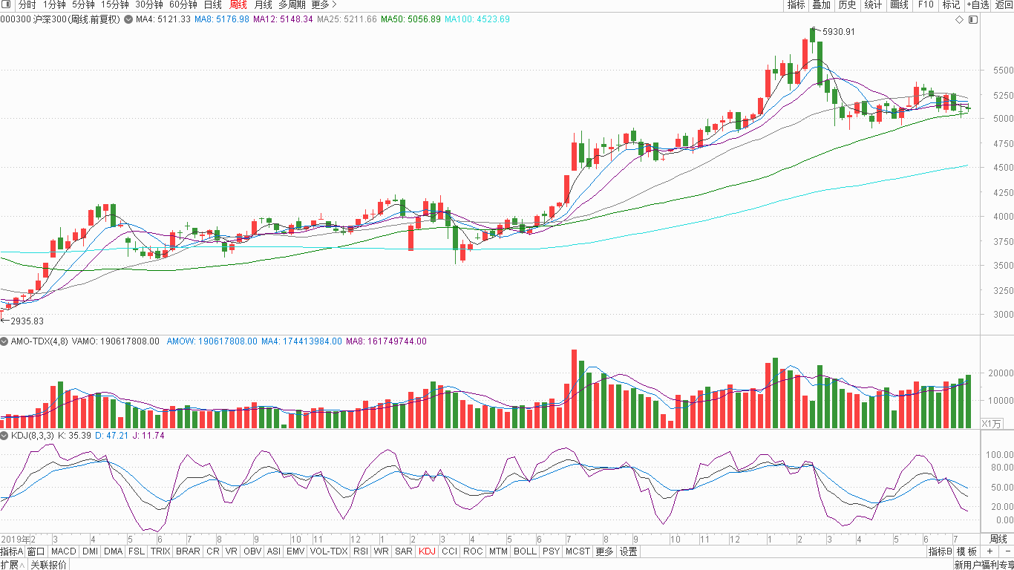Click the plus zoom-in button at bottom-right

989,551
